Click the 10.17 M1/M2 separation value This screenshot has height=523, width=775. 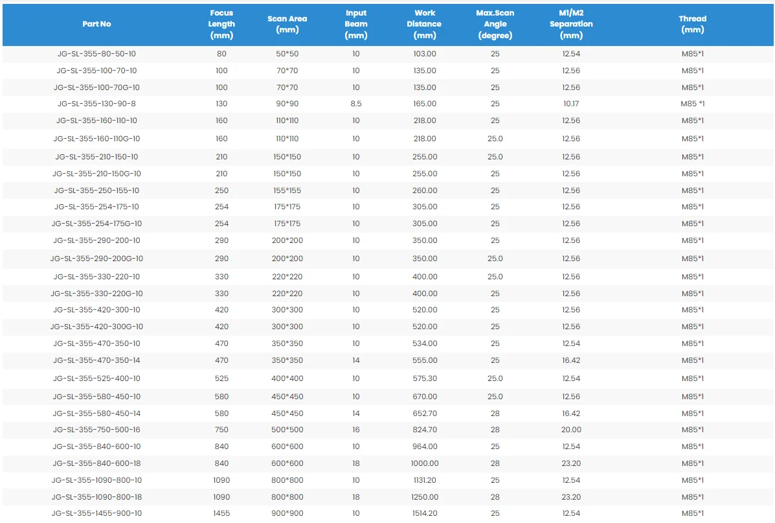(x=571, y=104)
